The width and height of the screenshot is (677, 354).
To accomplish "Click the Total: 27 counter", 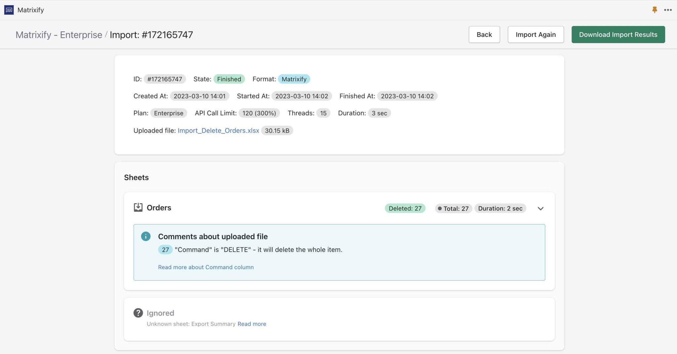I will [453, 208].
